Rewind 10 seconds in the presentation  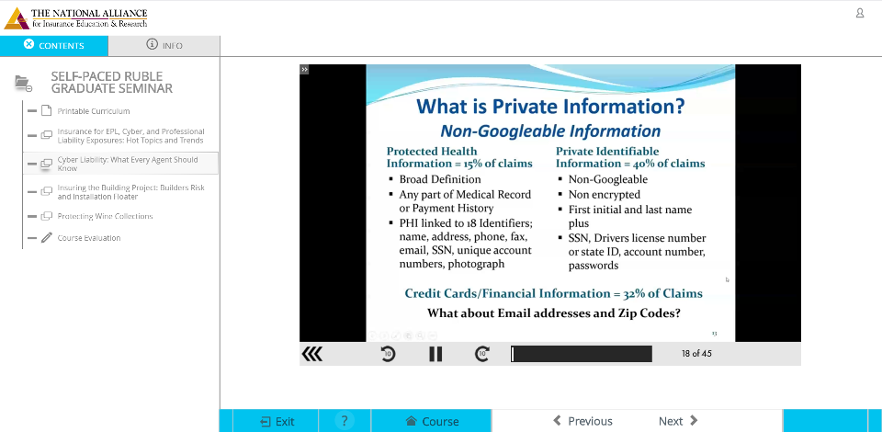click(x=389, y=354)
